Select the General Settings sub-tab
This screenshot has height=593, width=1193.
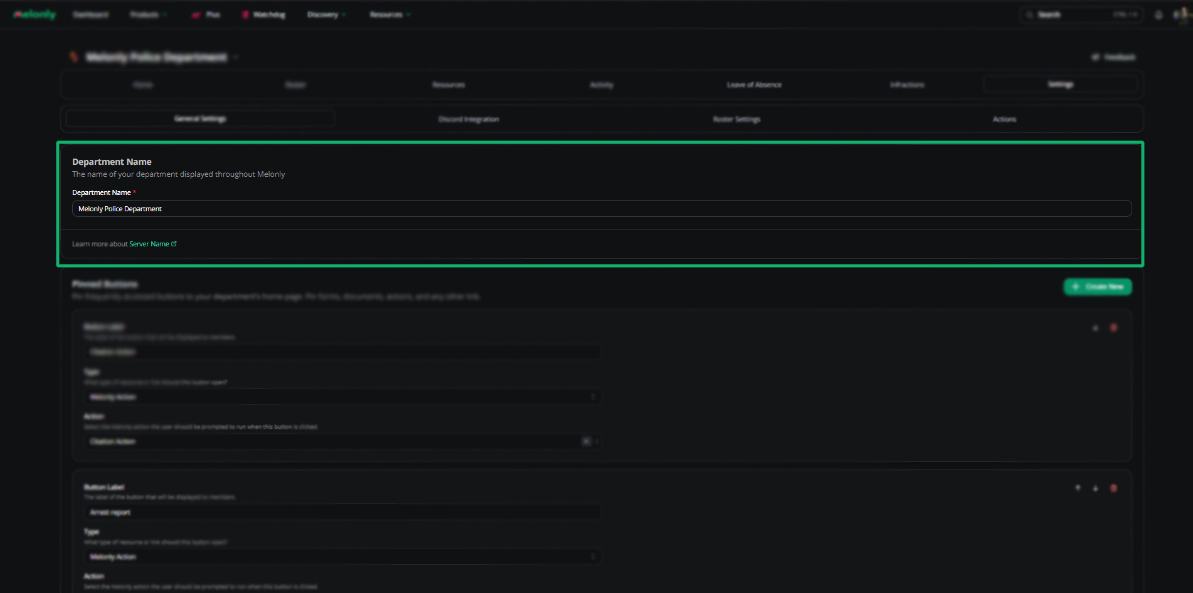(200, 118)
